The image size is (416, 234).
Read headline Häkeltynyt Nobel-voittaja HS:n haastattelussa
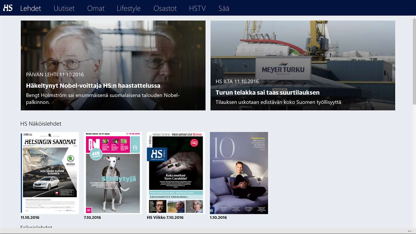pyautogui.click(x=93, y=86)
